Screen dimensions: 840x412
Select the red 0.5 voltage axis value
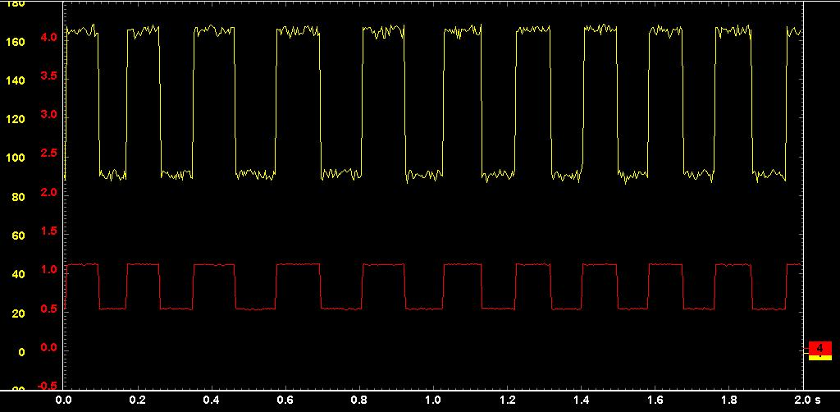[x=48, y=309]
